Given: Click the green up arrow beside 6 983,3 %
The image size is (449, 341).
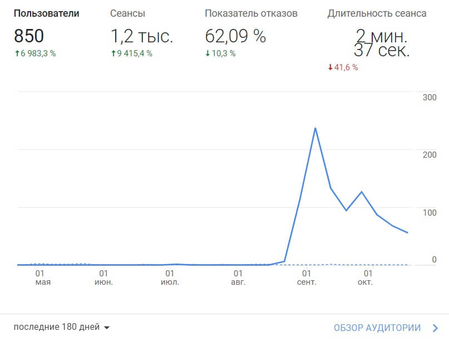Looking at the screenshot, I should click(16, 54).
